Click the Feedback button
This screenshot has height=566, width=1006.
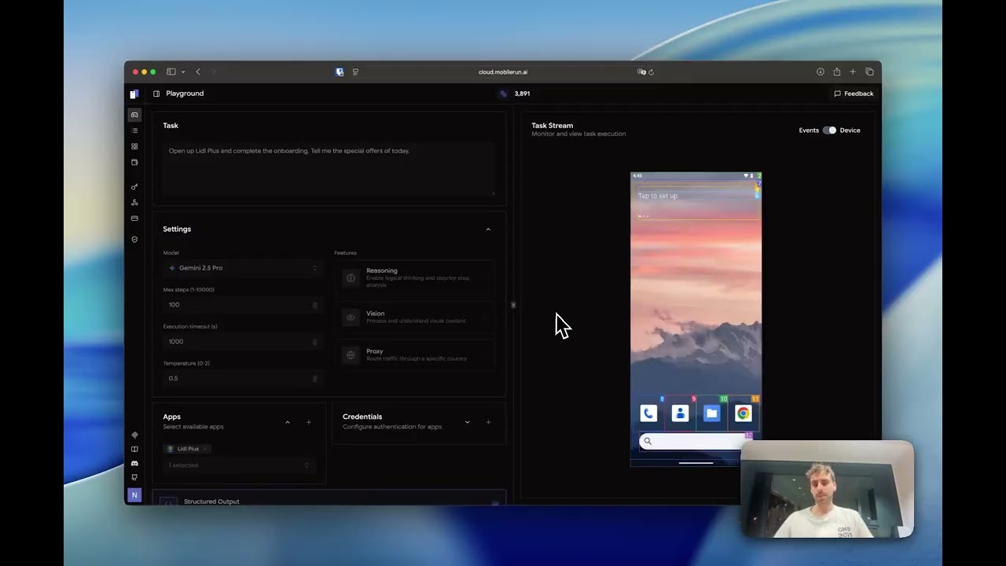pyautogui.click(x=854, y=94)
